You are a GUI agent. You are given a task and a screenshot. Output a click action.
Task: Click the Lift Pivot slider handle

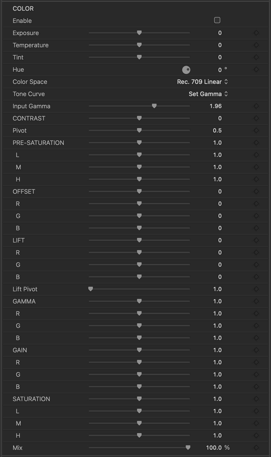[91, 289]
